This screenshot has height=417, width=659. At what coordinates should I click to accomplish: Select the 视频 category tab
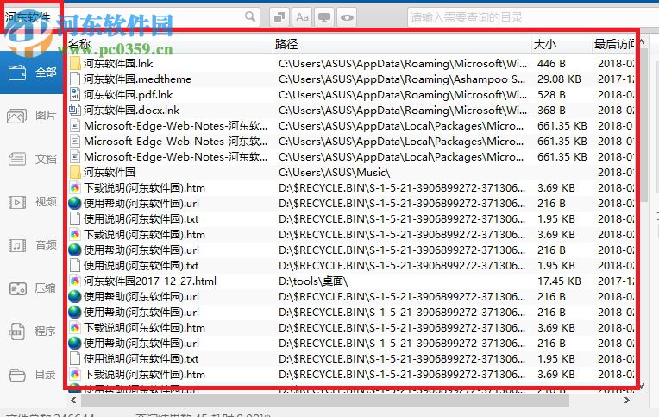tap(32, 202)
